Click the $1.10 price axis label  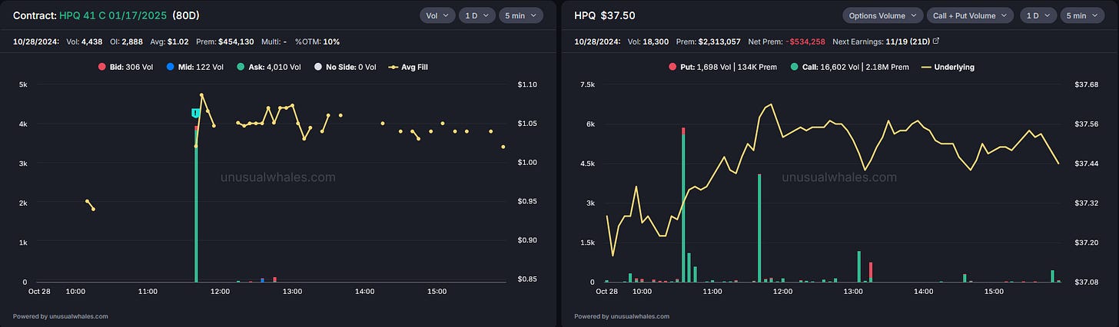pyautogui.click(x=527, y=84)
